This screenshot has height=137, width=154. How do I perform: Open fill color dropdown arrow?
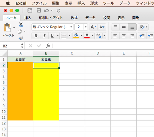point(81,36)
